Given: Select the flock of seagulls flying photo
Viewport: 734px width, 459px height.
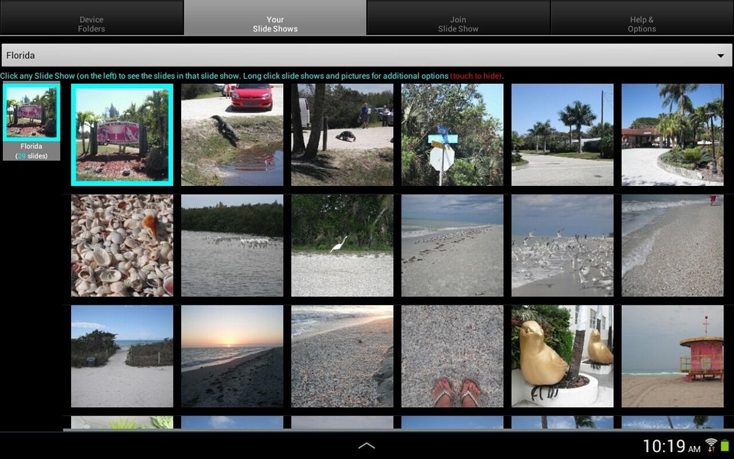Looking at the screenshot, I should point(562,246).
